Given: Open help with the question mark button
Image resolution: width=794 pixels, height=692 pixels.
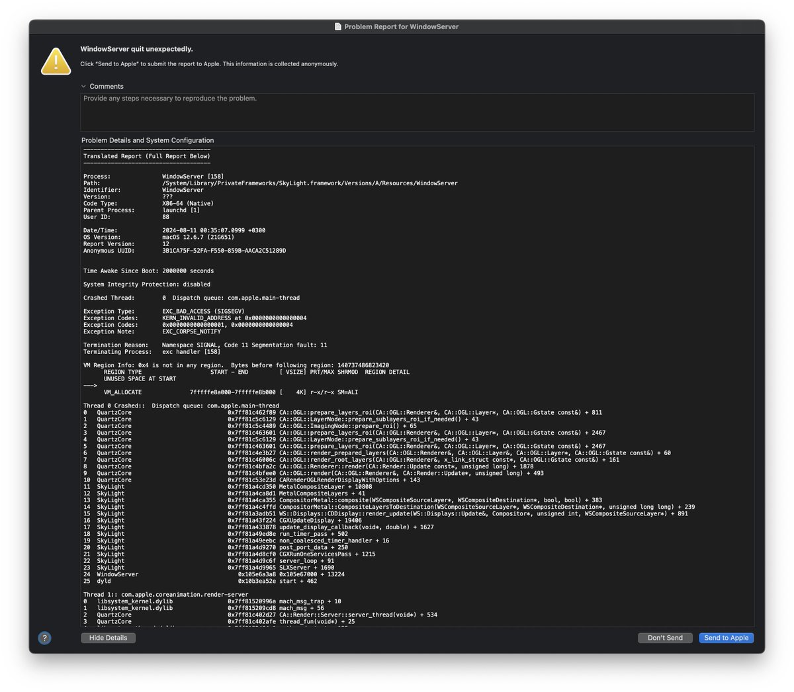Looking at the screenshot, I should click(44, 638).
